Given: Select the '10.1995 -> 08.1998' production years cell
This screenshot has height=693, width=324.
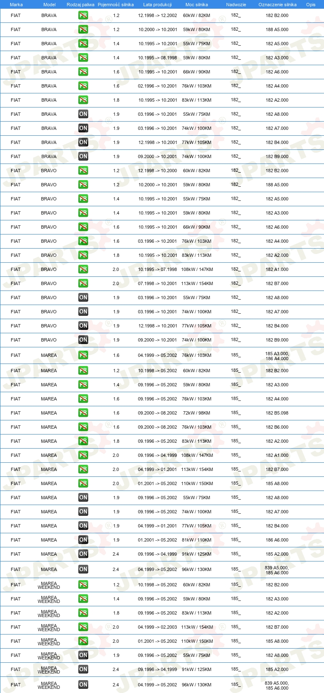Looking at the screenshot, I should [x=157, y=58].
